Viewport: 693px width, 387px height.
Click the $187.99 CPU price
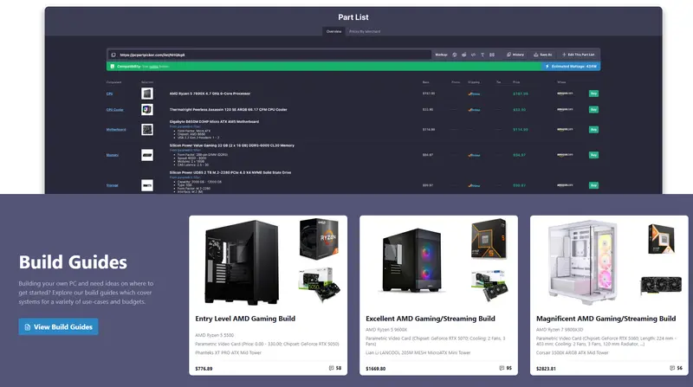pyautogui.click(x=521, y=94)
